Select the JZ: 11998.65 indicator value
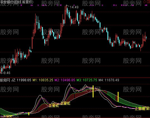The width and height of the screenshot is (150, 118). coord(21,80)
